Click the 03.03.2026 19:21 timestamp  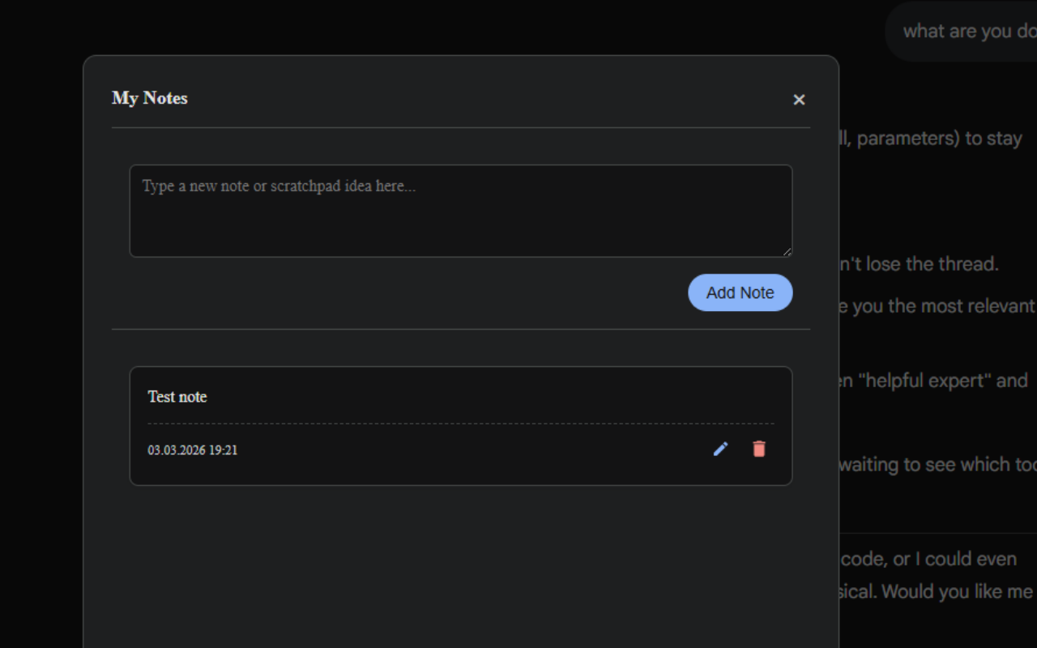pos(193,450)
